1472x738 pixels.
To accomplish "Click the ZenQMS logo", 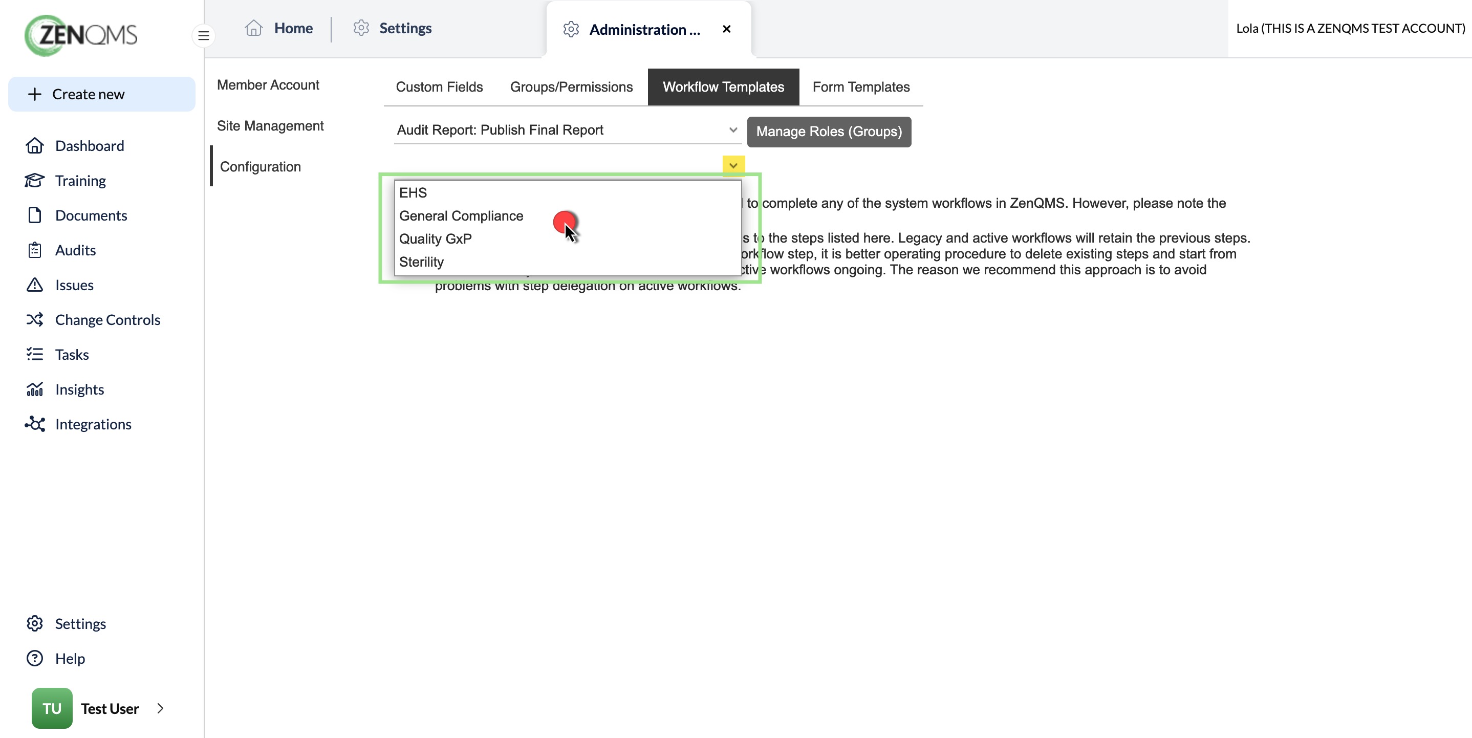I will (80, 35).
